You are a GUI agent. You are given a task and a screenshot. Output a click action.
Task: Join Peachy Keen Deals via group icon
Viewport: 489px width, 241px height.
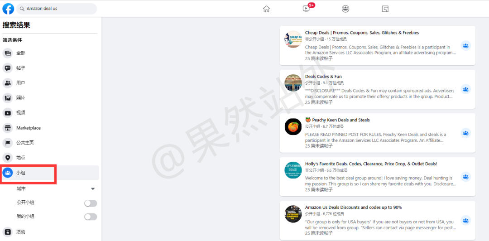pos(465,133)
